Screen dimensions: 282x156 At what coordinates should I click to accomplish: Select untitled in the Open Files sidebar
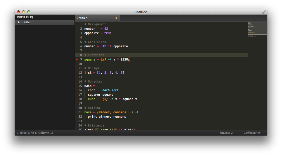pos(26,22)
